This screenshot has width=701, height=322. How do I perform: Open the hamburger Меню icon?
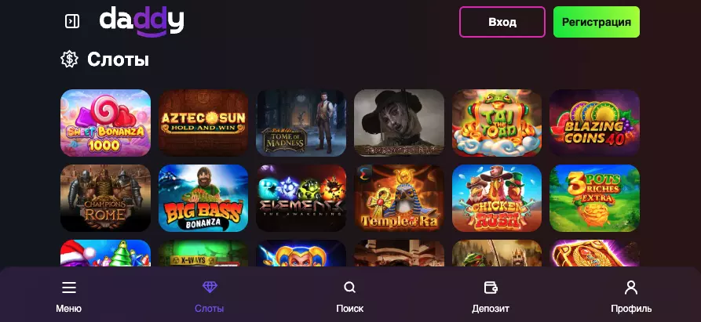click(69, 288)
